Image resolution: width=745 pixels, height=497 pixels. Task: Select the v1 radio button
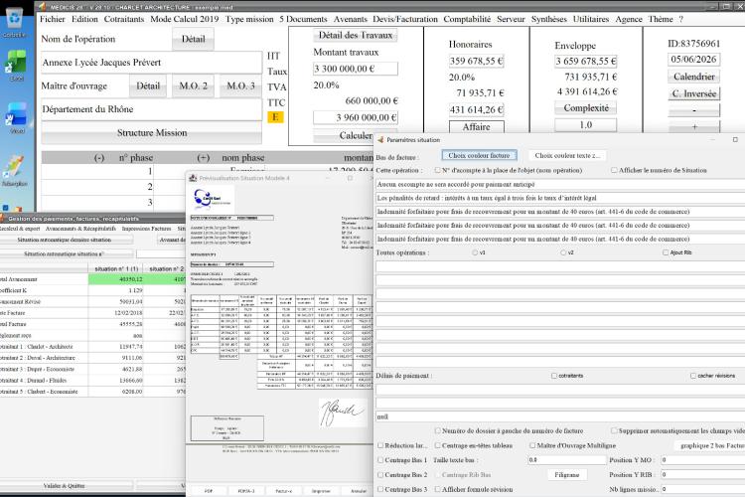(475, 252)
